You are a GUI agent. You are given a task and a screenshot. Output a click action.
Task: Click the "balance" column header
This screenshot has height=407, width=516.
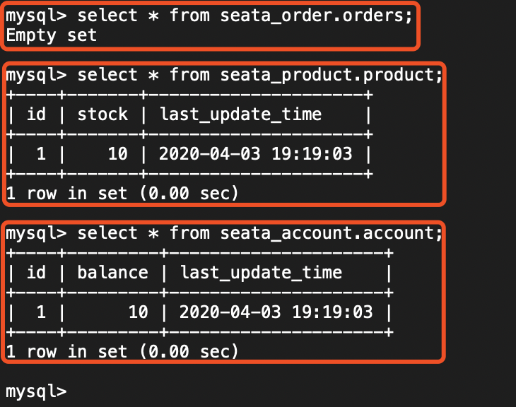[x=112, y=272]
